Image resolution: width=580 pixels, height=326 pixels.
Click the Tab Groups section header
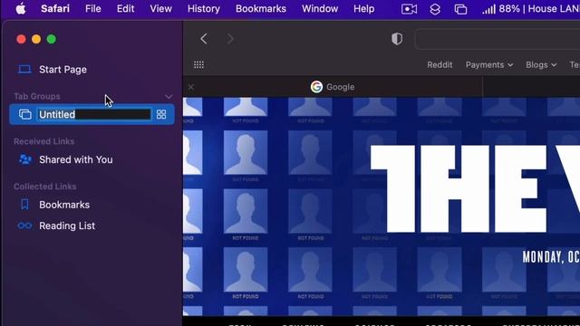tap(37, 97)
